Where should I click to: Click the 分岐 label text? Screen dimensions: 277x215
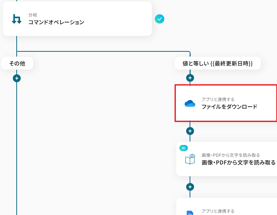[33, 15]
